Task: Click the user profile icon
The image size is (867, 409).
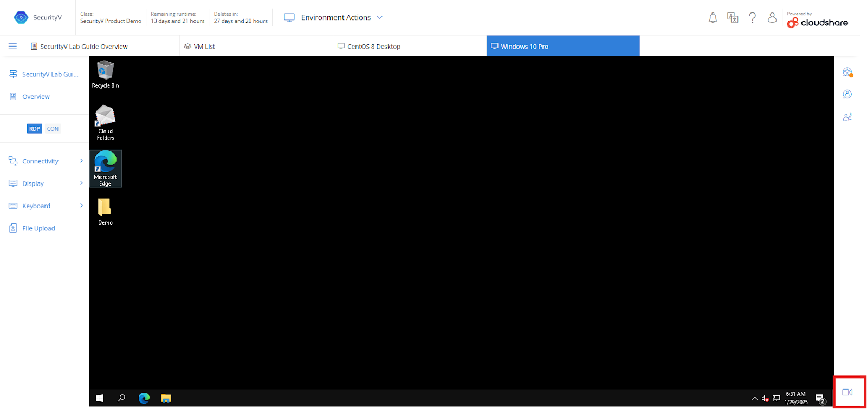Action: pyautogui.click(x=772, y=18)
